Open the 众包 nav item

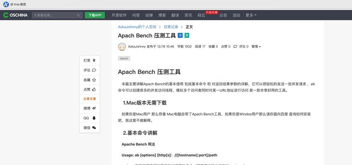(x=223, y=15)
